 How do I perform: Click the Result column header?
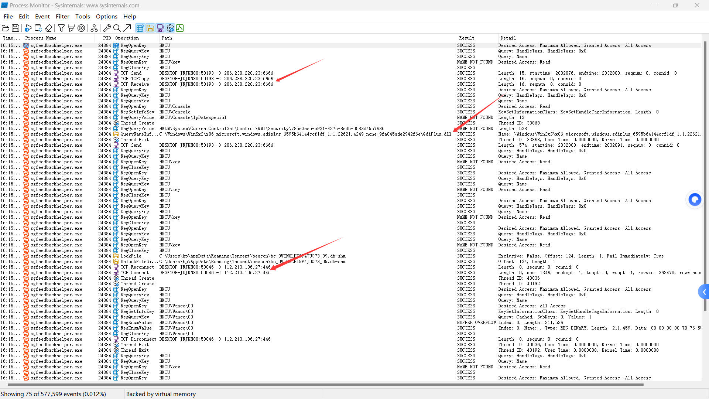coord(477,38)
